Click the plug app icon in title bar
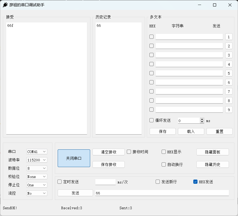Viewport: 238px width, 216px height. (5, 5)
